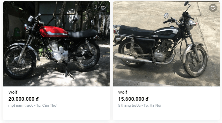Click the engine of the red motorcycle
The image size is (222, 123).
point(57,50)
